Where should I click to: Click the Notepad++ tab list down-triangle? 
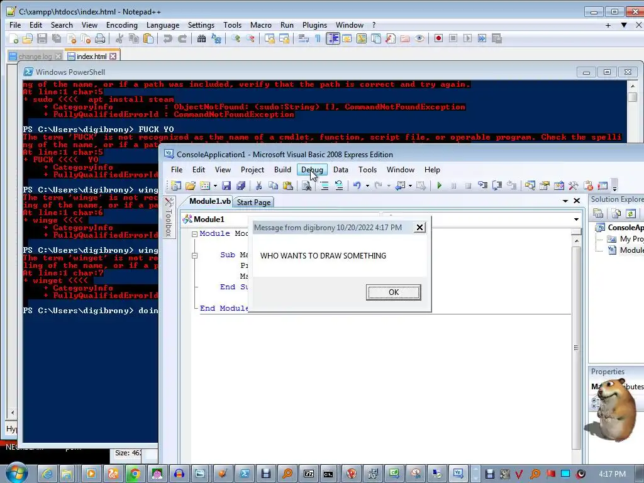[624, 25]
